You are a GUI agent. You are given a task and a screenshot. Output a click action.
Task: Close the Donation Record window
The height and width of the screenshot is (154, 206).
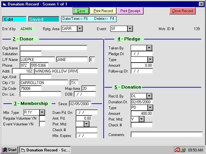click(x=201, y=4)
